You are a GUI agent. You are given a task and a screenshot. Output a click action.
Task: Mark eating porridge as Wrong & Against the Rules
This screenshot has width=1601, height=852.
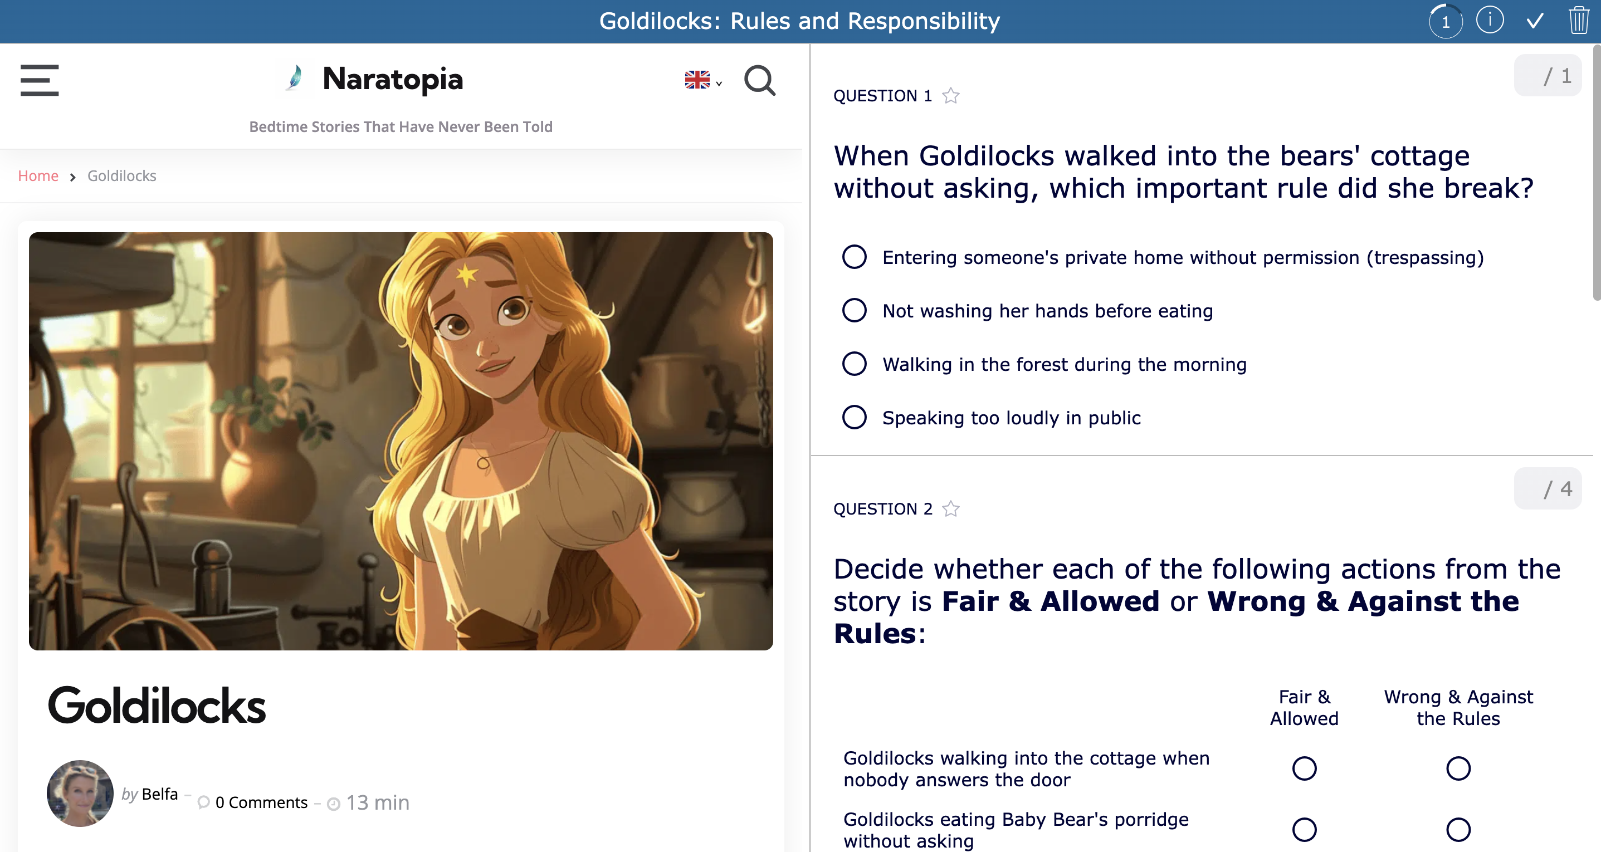point(1458,830)
